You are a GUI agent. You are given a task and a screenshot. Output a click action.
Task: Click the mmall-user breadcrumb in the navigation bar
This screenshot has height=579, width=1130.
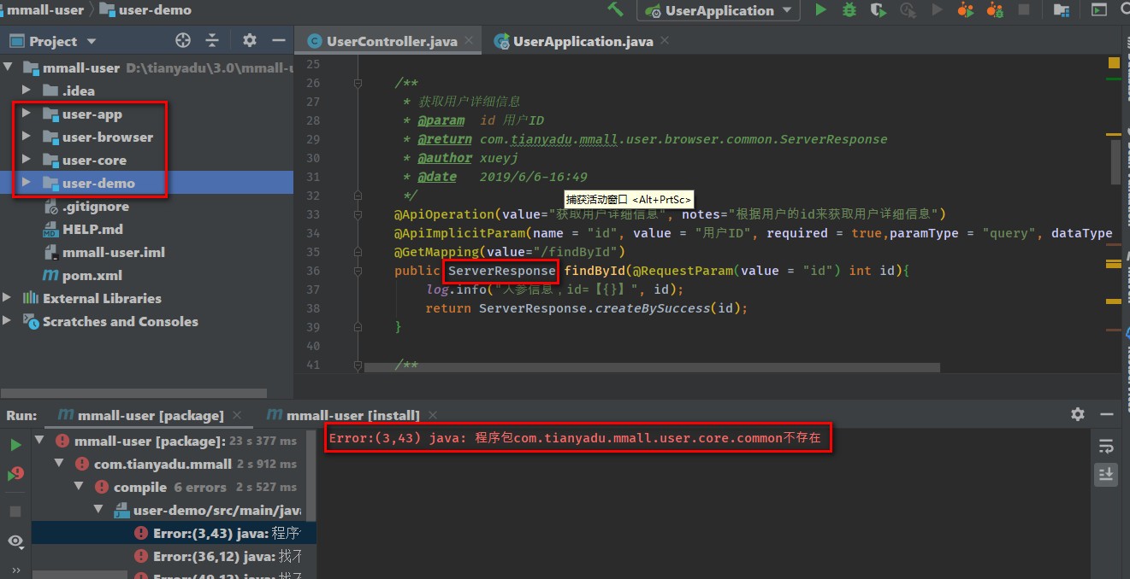pos(45,10)
